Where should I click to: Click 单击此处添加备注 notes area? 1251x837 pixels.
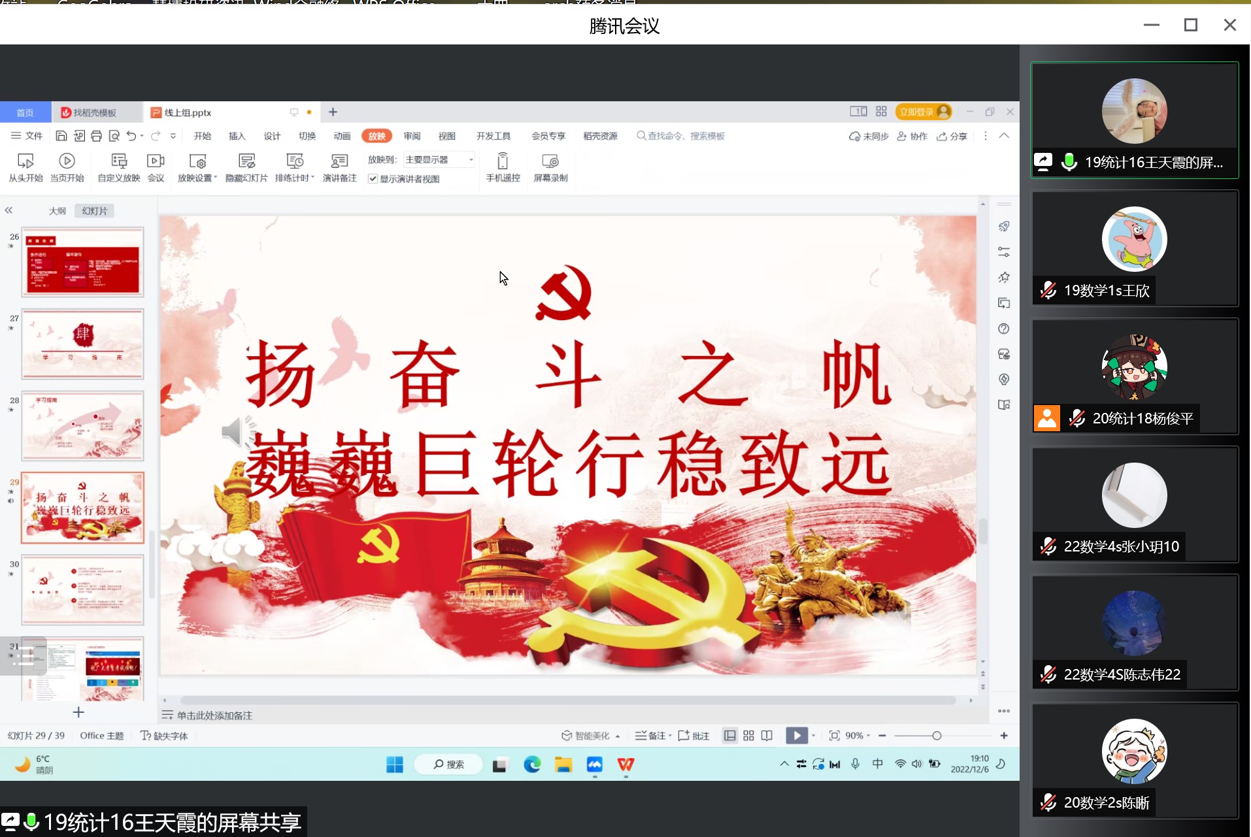click(x=214, y=715)
